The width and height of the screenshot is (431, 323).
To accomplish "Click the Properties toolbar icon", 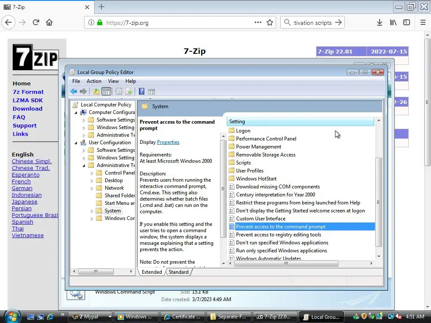I will tap(119, 91).
